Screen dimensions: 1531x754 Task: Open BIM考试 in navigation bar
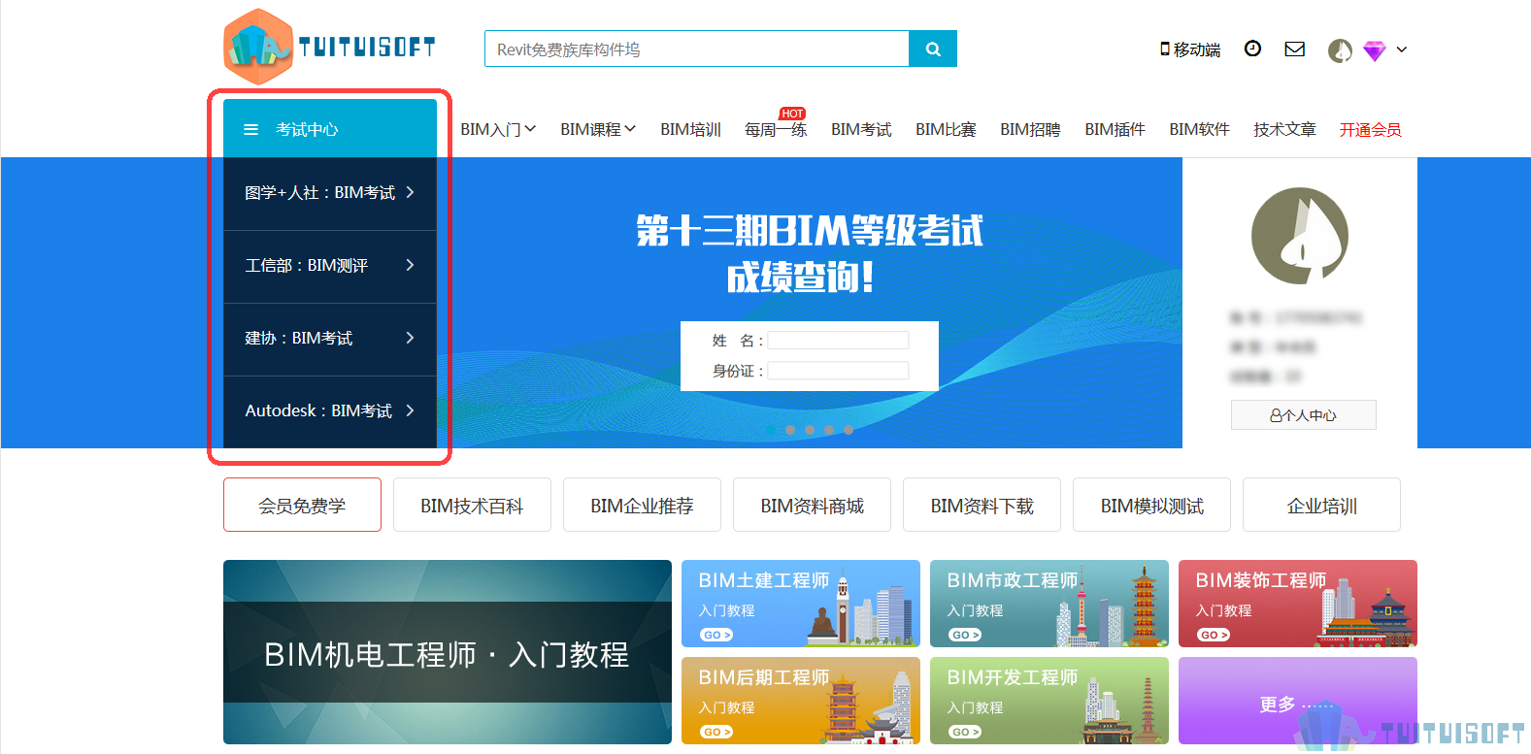861,129
